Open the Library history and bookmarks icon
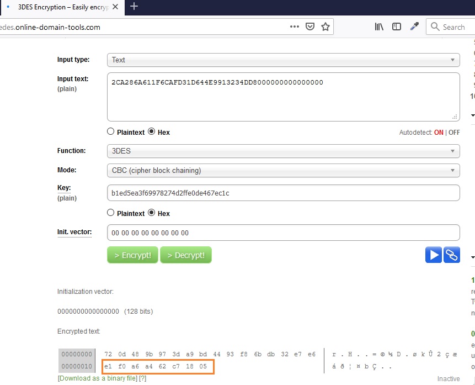475x385 pixels. click(379, 27)
